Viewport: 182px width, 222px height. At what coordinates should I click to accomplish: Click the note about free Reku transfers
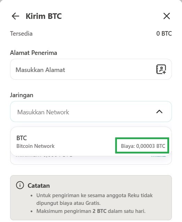pyautogui.click(x=94, y=199)
